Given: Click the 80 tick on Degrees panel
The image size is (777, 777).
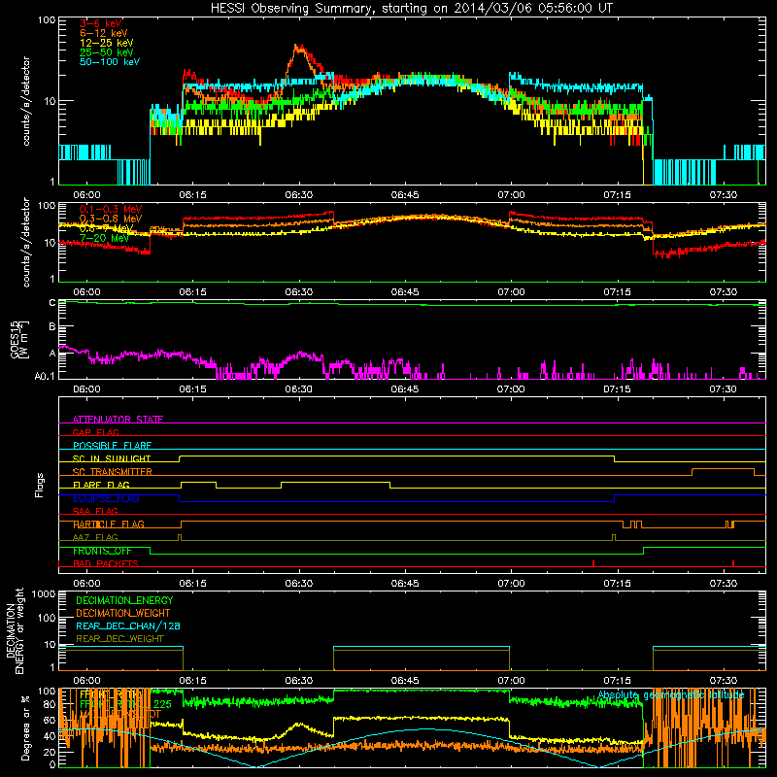Looking at the screenshot, I should tap(50, 705).
